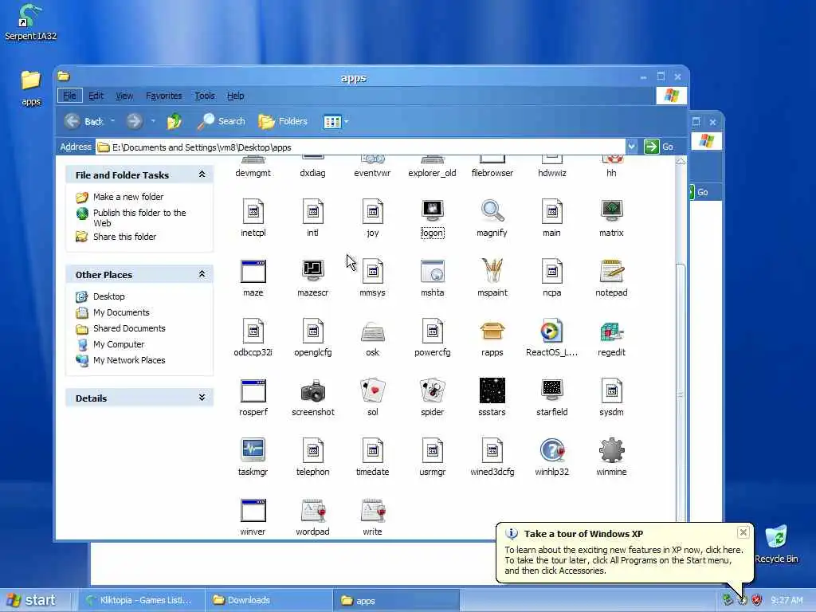Viewport: 816px width, 612px height.
Task: Select the ssstars screensaver icon
Action: pyautogui.click(x=492, y=390)
